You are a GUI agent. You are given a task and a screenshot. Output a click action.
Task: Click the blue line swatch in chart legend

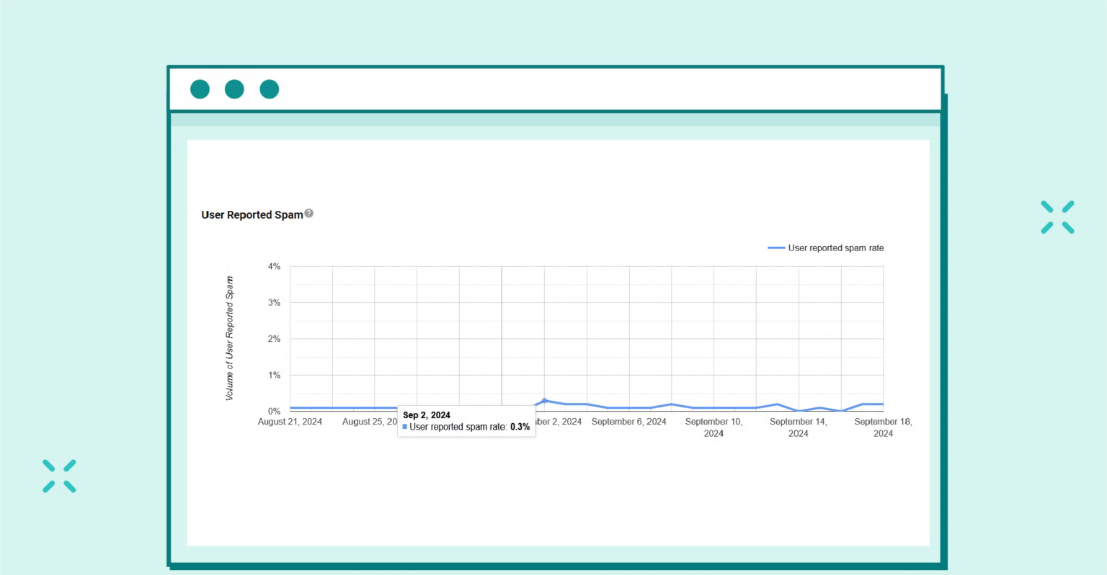click(775, 248)
